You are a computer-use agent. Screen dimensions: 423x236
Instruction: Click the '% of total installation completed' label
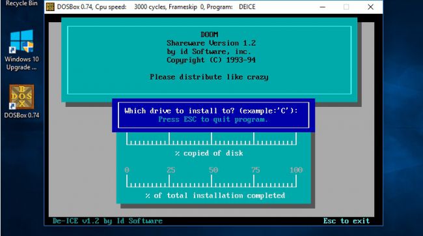(215, 196)
